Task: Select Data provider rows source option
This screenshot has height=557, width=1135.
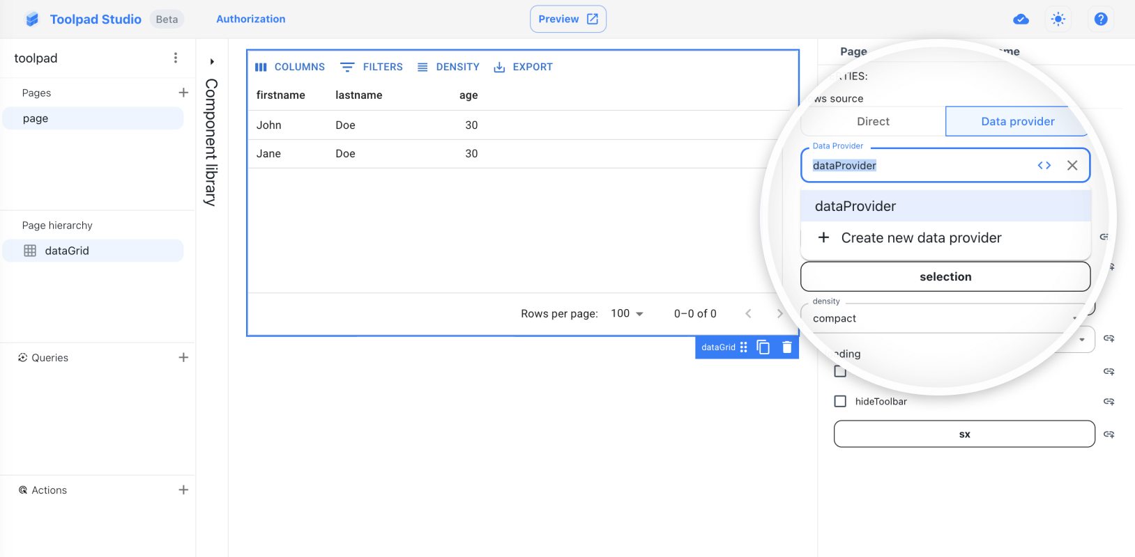Action: 1017,122
